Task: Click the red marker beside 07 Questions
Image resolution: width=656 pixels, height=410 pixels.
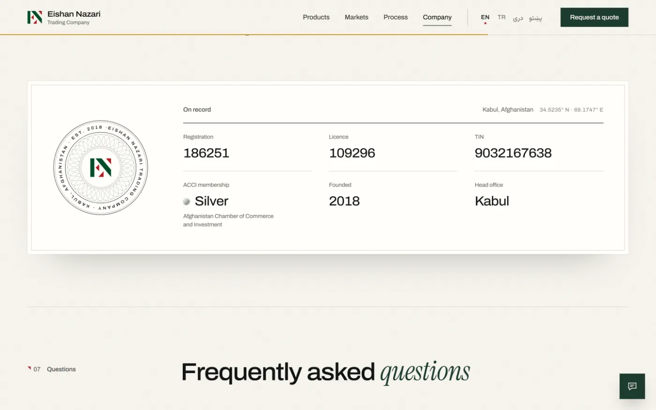Action: (x=29, y=368)
